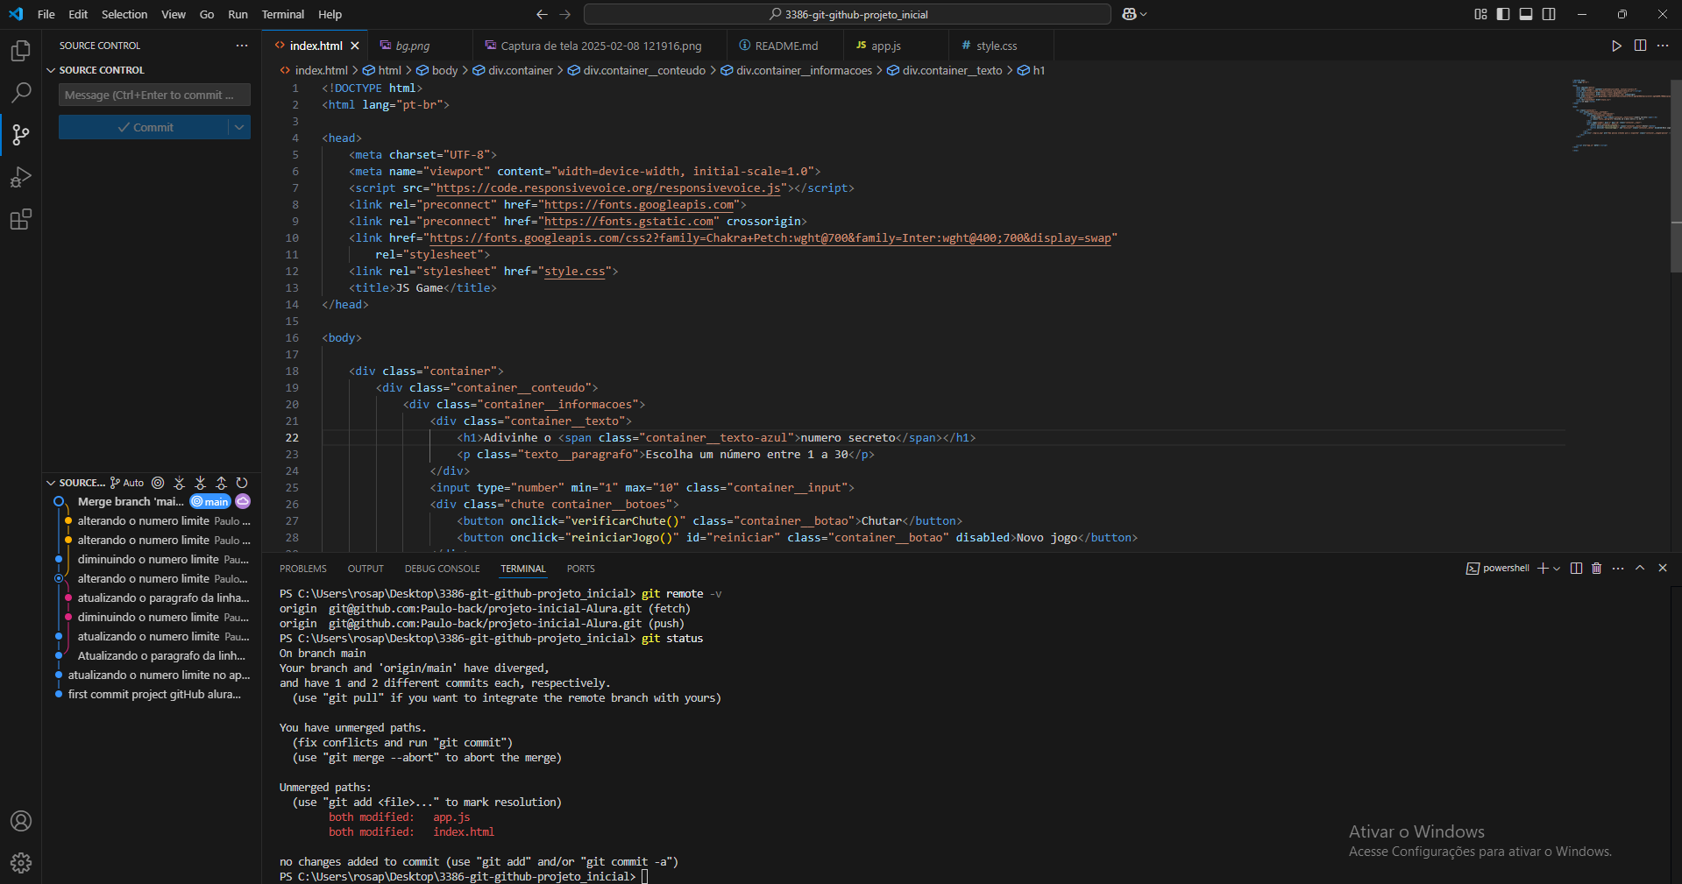1682x884 pixels.
Task: Navigate forward with the right arrow
Action: click(x=565, y=14)
